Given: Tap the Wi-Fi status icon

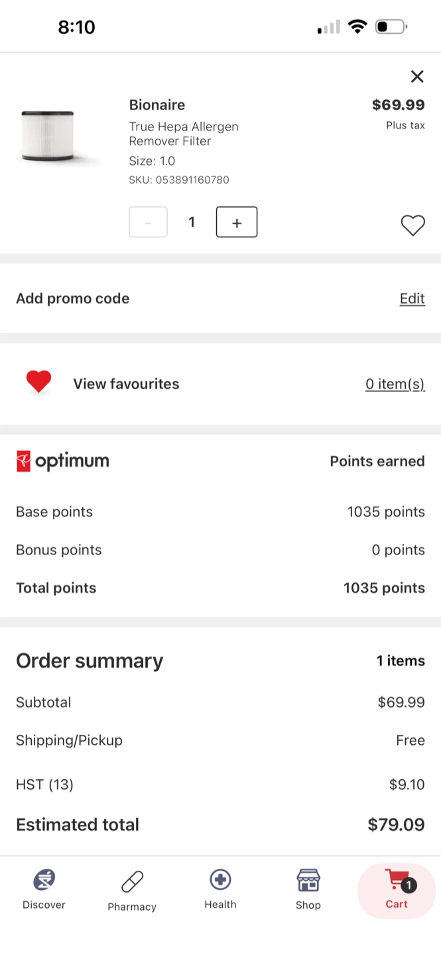Looking at the screenshot, I should [358, 27].
